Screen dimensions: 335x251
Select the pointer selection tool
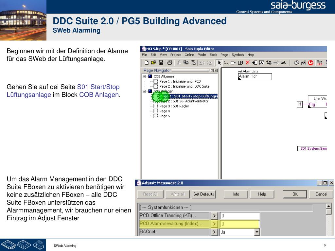point(219,63)
